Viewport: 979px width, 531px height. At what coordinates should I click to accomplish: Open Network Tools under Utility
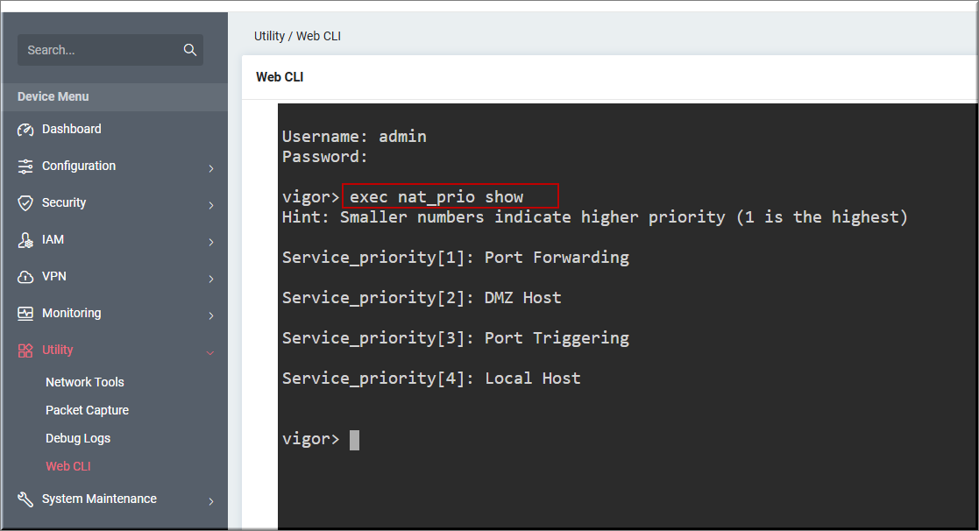(x=85, y=382)
